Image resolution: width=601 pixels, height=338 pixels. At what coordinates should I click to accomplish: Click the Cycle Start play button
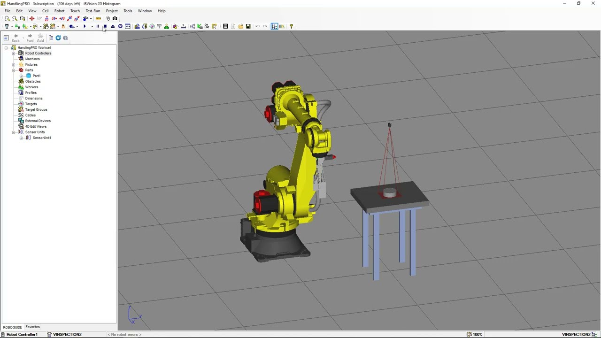pyautogui.click(x=85, y=26)
